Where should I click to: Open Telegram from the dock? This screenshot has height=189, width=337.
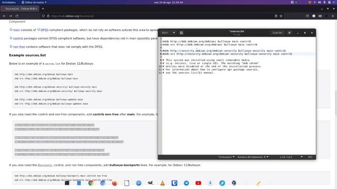pyautogui.click(x=186, y=183)
